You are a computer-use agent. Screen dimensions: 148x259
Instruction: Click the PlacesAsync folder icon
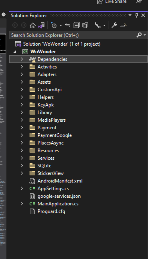click(x=32, y=143)
